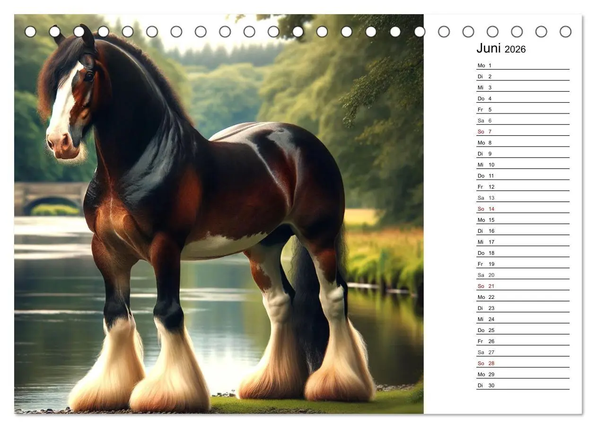Select the row 'Fr 5'
Screen dimensions: 596x428
(x=523, y=109)
